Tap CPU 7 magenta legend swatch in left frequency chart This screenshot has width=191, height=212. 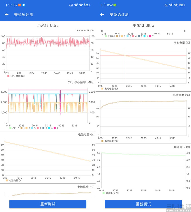pyautogui.click(x=55, y=128)
